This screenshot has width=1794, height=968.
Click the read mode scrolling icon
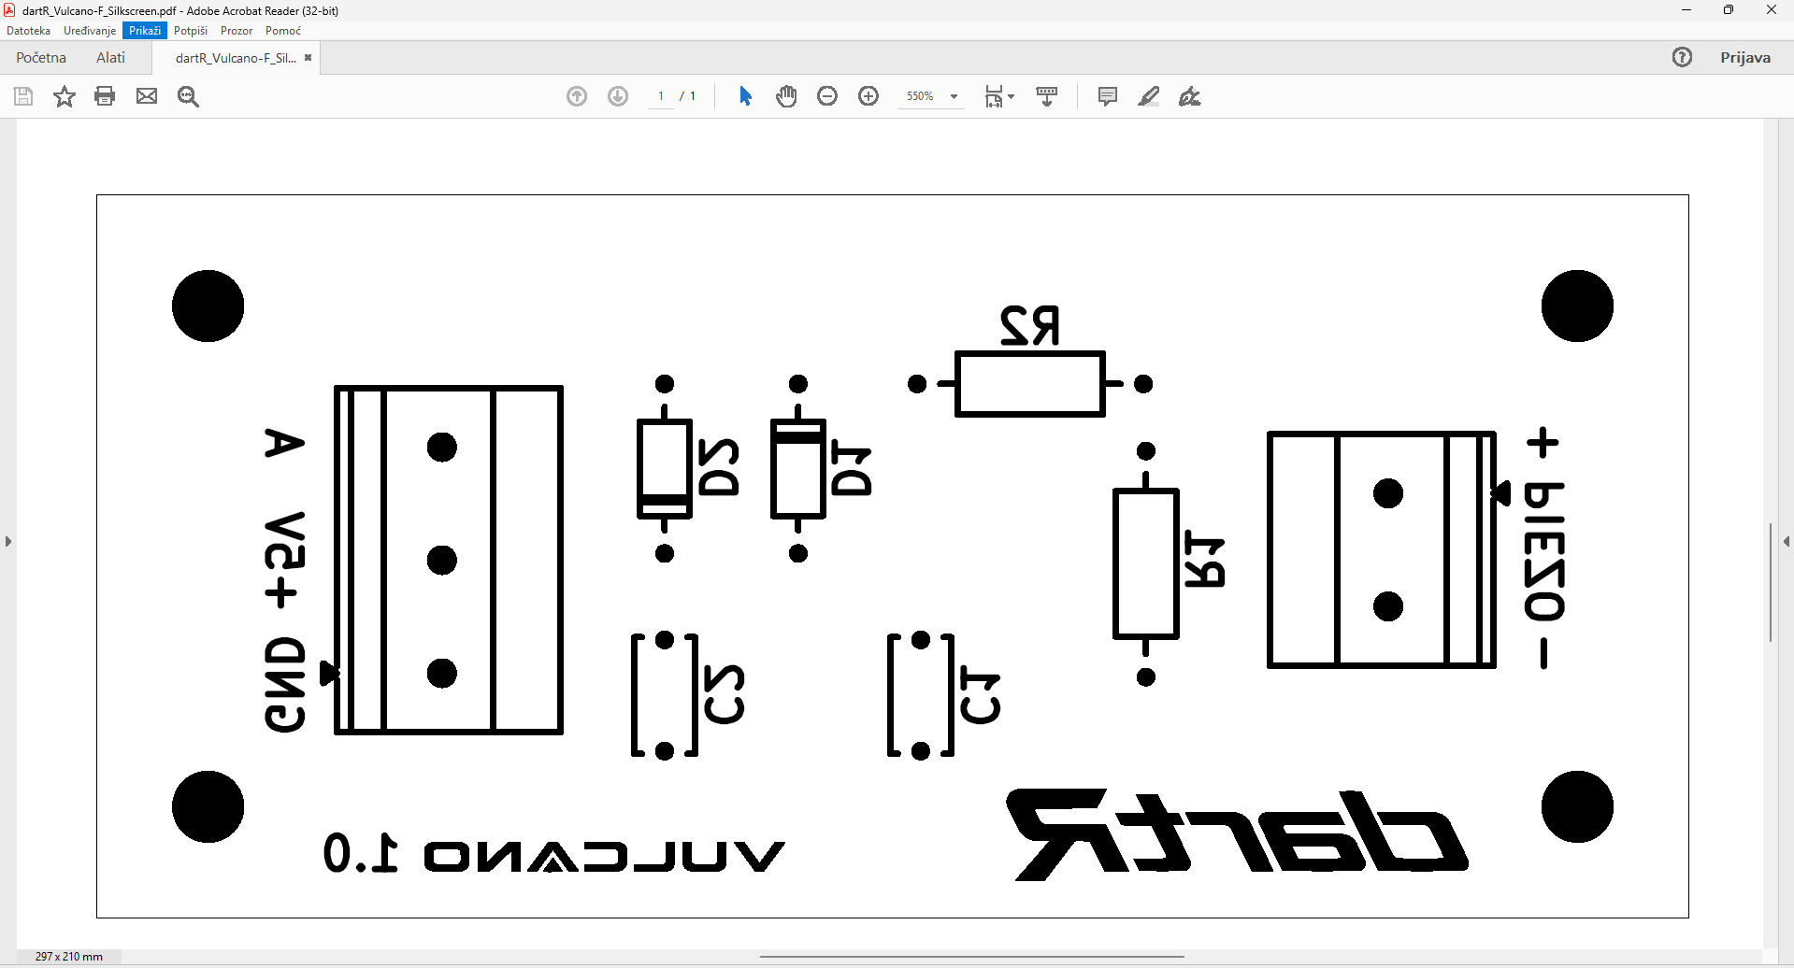pos(1047,96)
